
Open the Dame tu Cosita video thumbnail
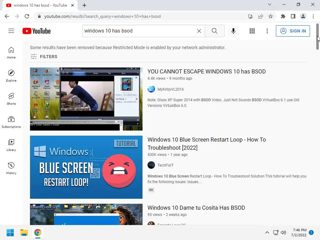click(x=86, y=214)
